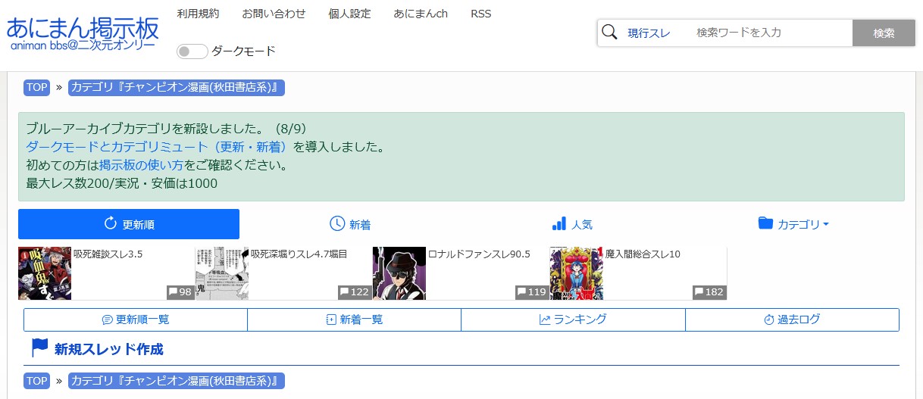The image size is (923, 399).
Task: Open the 新着一覧 list button
Action: point(354,320)
